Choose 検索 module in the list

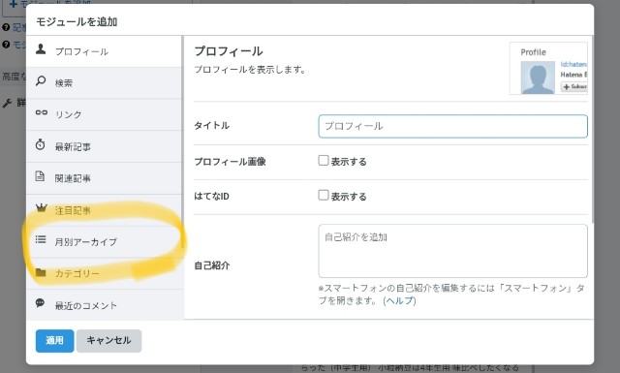tap(104, 83)
